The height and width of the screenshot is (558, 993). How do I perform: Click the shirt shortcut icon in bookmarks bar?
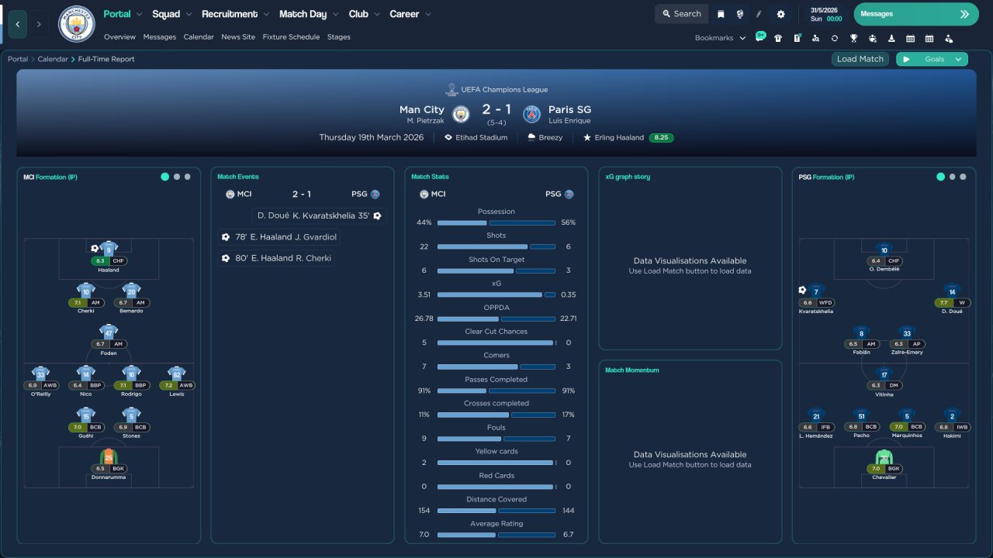pyautogui.click(x=778, y=38)
